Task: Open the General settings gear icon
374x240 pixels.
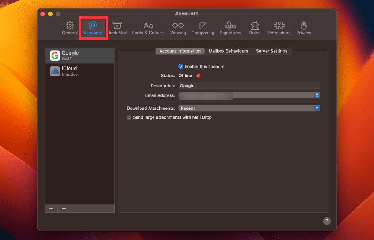Action: coord(70,25)
